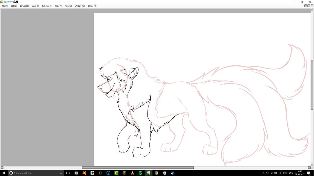Click the battery power tray icon
The width and height of the screenshot is (314, 176).
click(276, 173)
